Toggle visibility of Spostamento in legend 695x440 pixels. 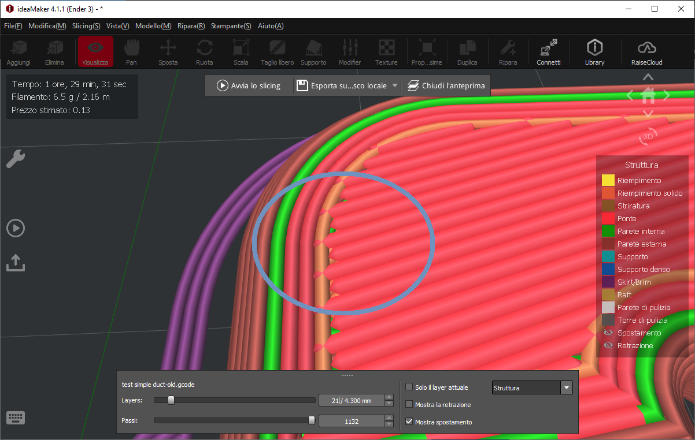click(x=608, y=333)
